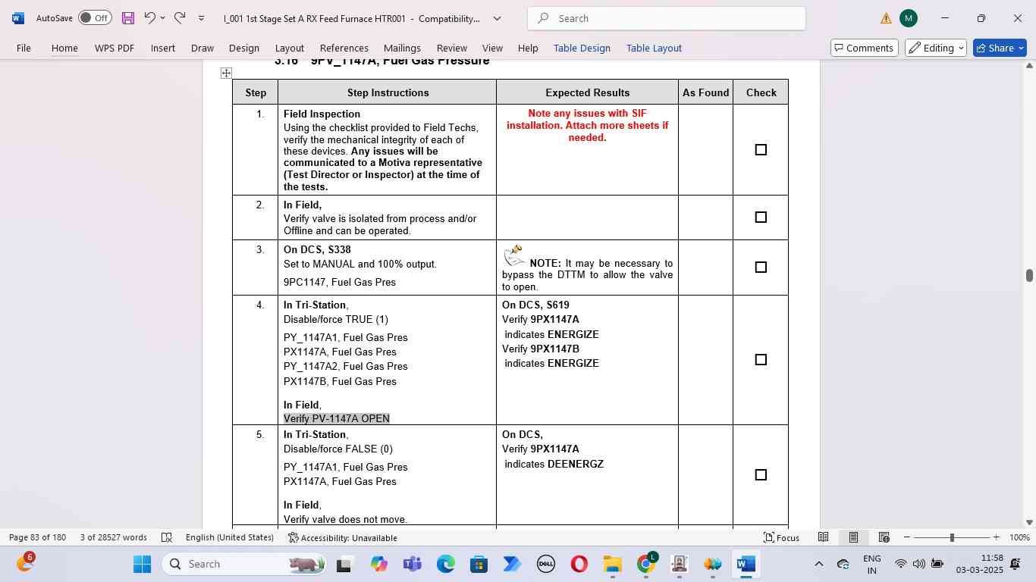The image size is (1036, 582).
Task: Expand the document title dropdown chevron
Action: pos(497,18)
